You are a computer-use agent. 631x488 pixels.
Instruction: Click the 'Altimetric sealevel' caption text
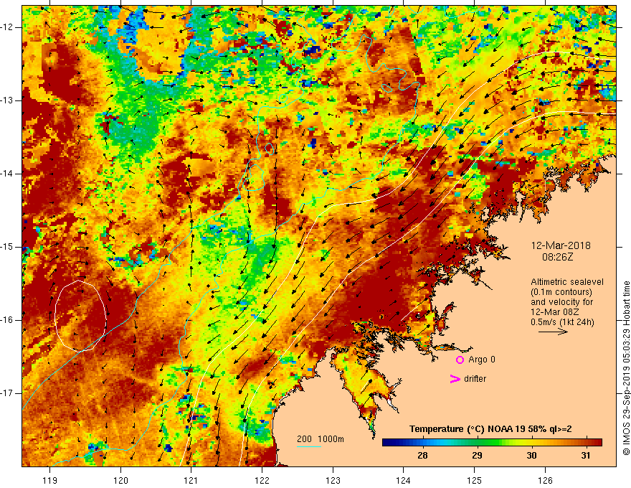[x=567, y=282]
